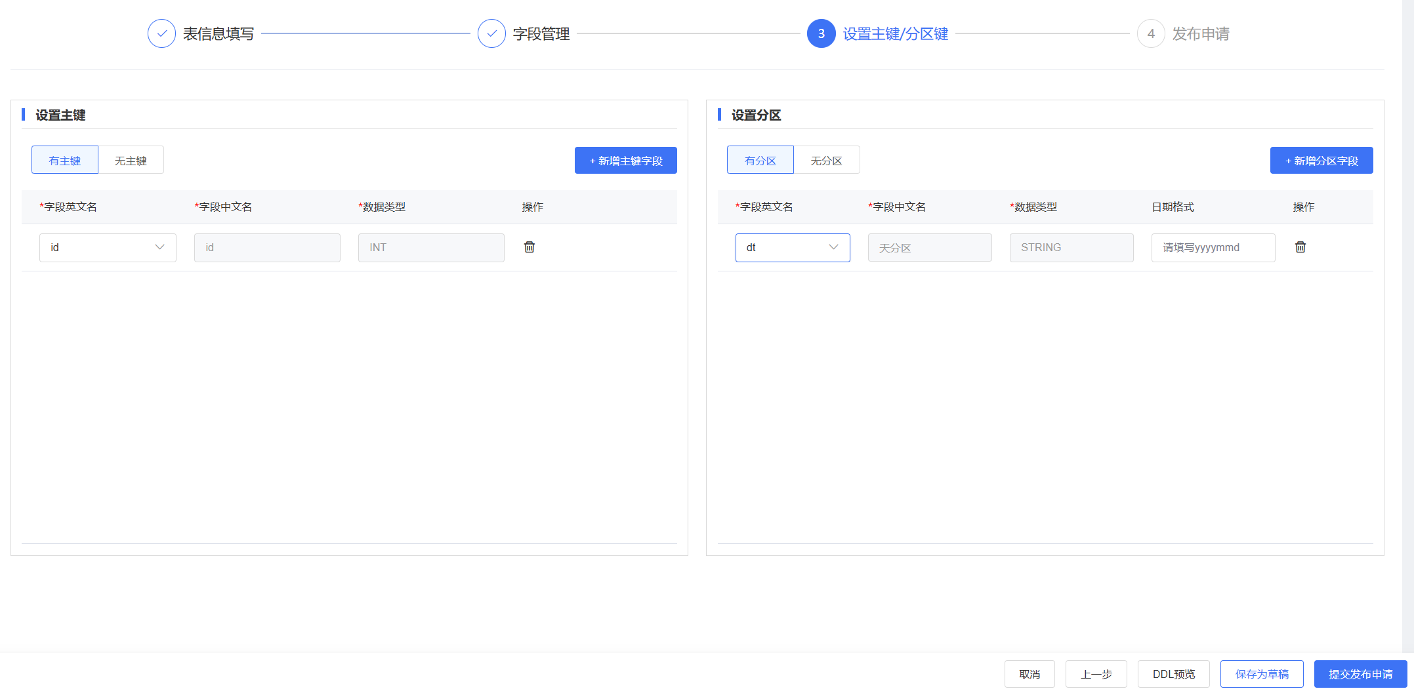Go to the 字段管理 step label
The width and height of the screenshot is (1414, 693).
[x=541, y=34]
